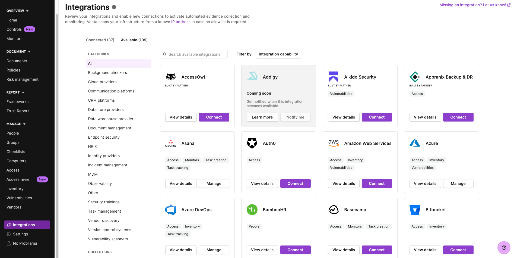Connect the AccessOwl integration

point(214,117)
